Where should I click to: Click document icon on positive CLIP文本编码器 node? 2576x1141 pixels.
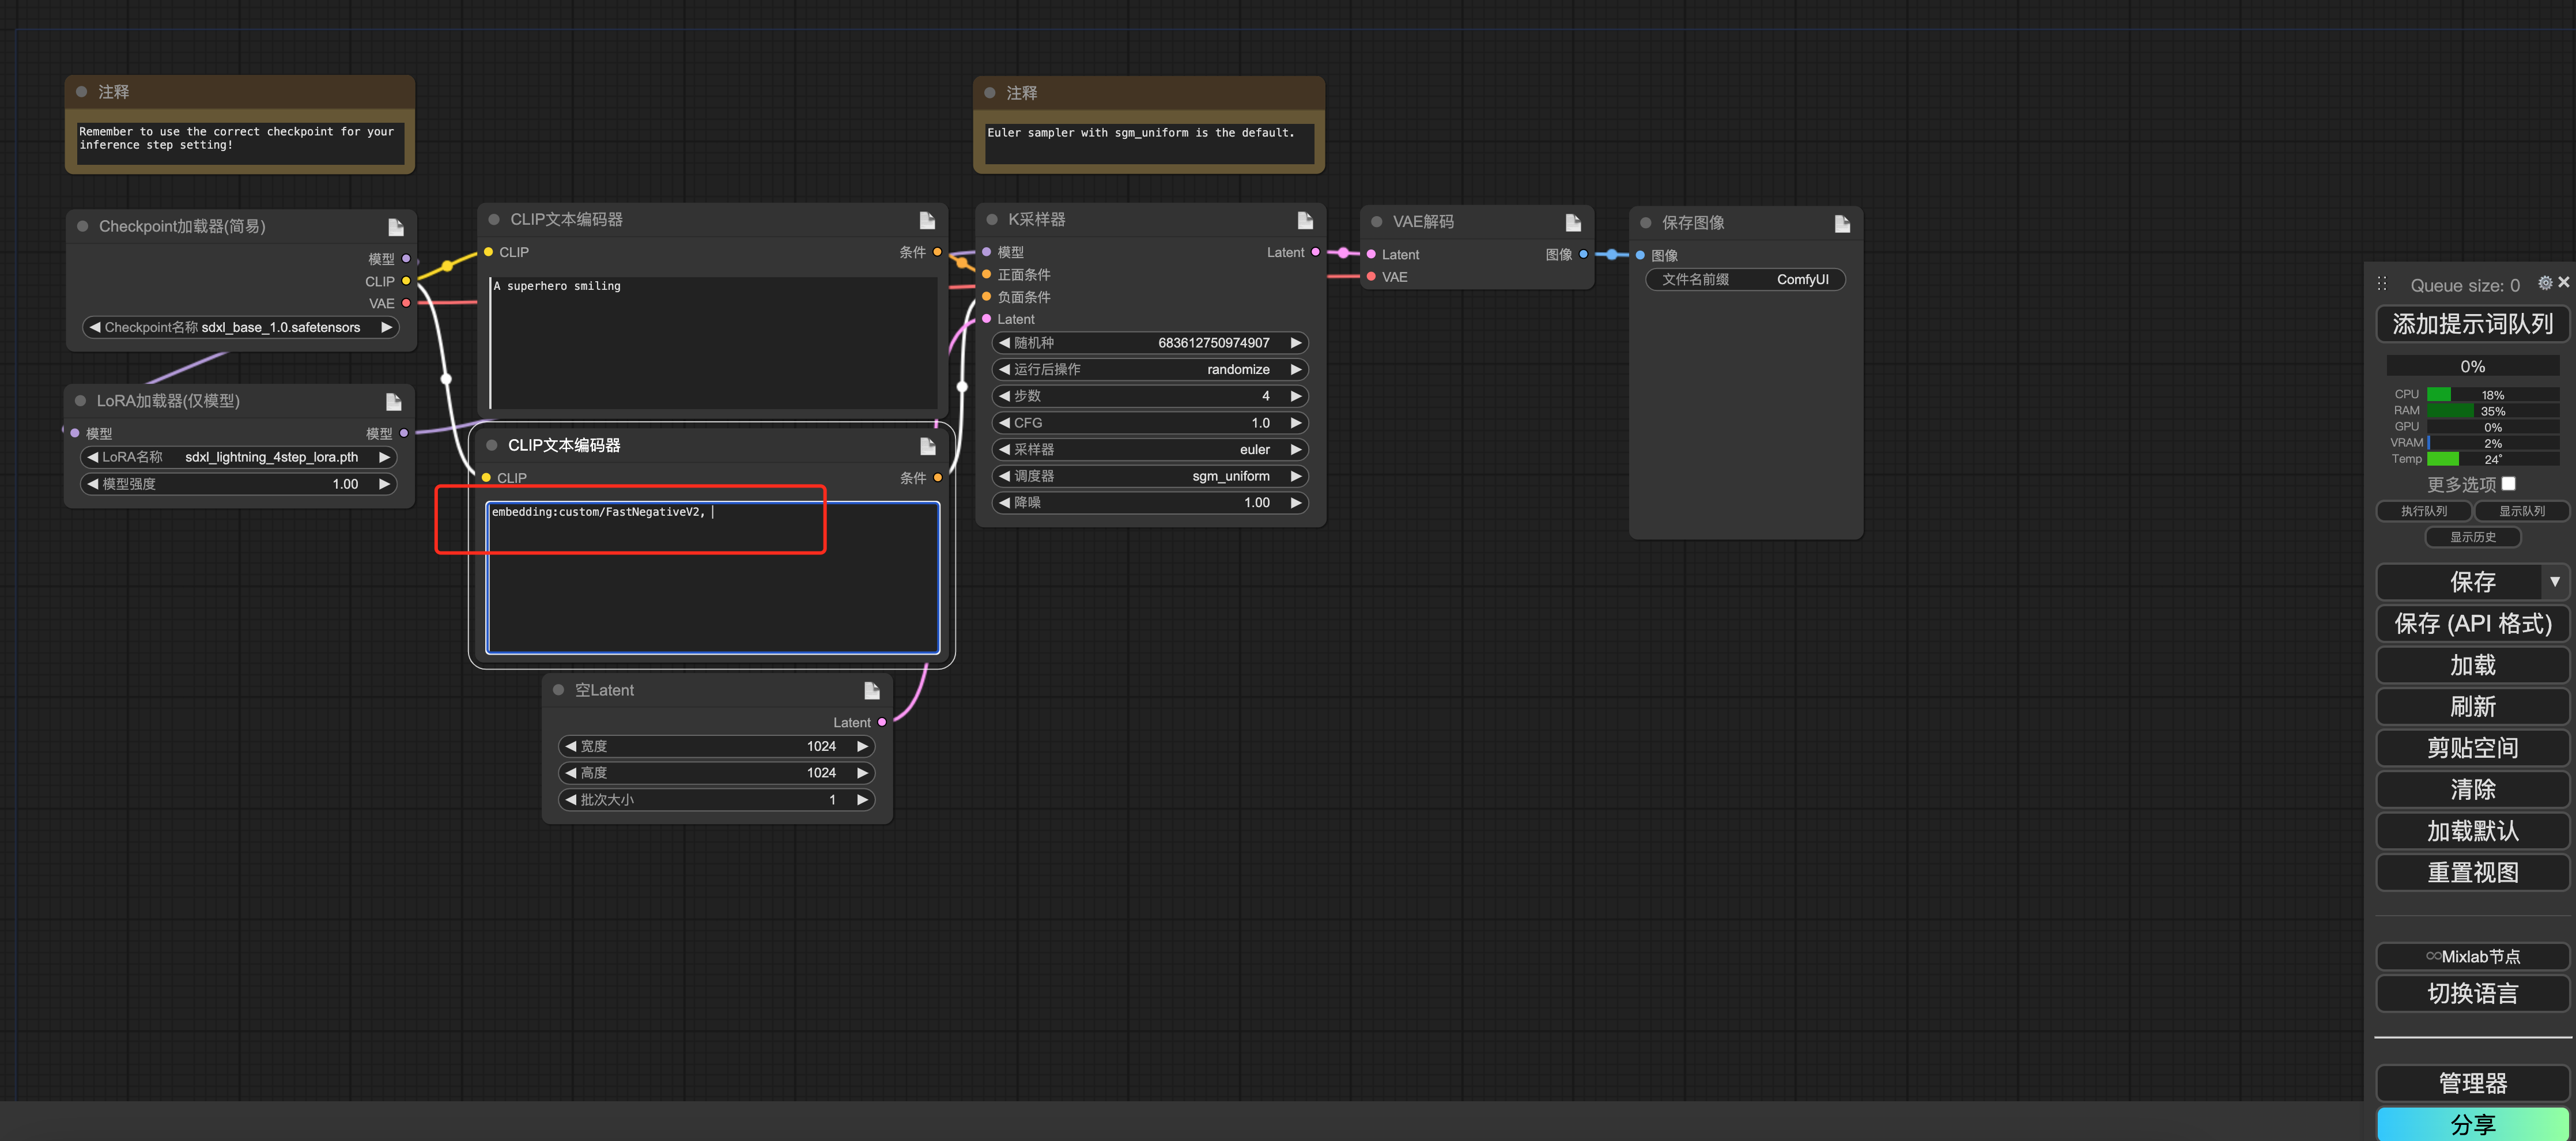(x=927, y=220)
